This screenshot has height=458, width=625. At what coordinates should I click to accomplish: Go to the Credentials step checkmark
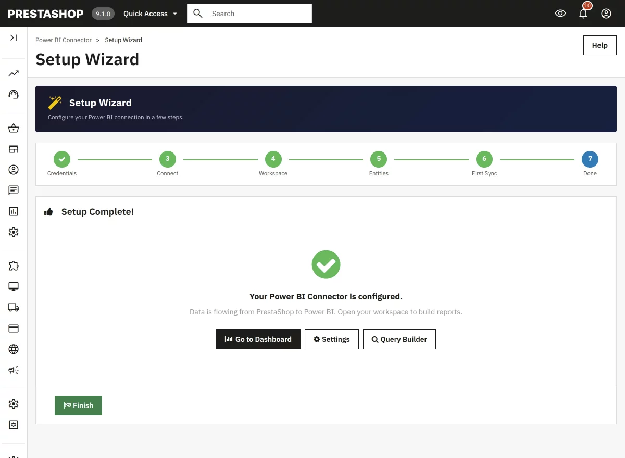[62, 159]
